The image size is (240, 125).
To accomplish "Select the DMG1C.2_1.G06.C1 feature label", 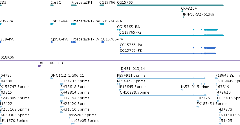I will coord(67,76).
